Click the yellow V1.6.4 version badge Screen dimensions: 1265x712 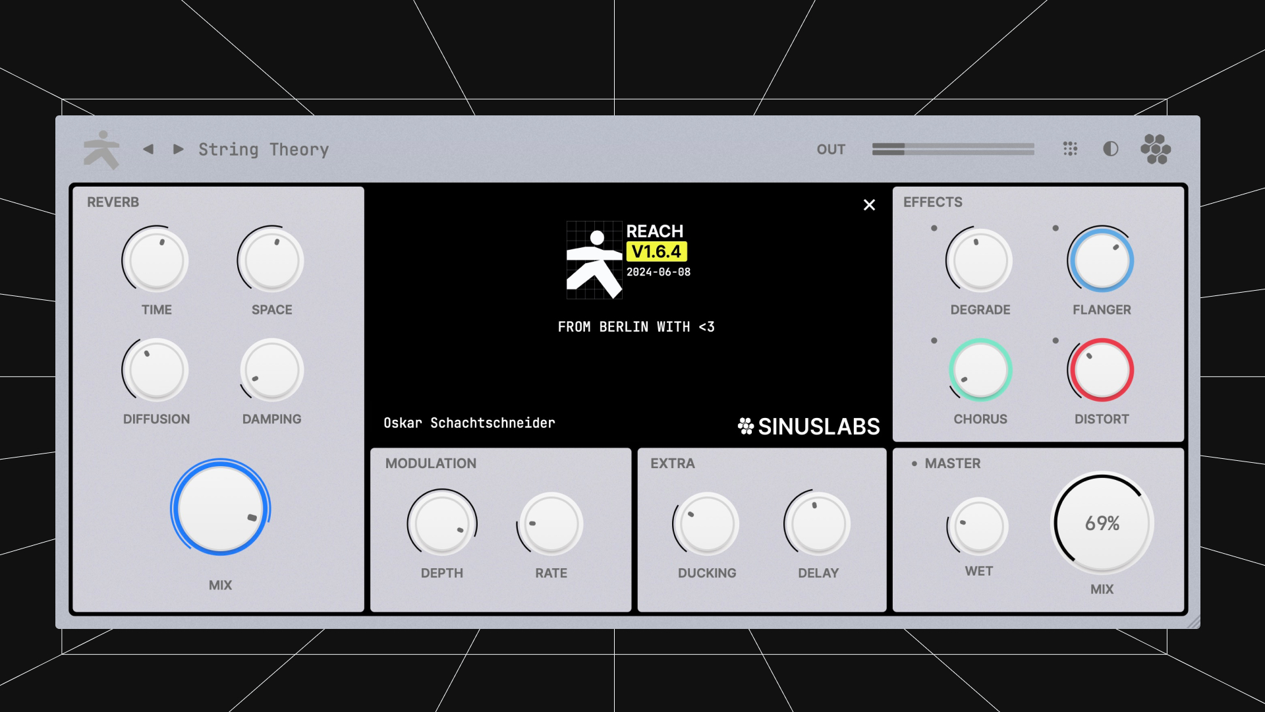(656, 252)
